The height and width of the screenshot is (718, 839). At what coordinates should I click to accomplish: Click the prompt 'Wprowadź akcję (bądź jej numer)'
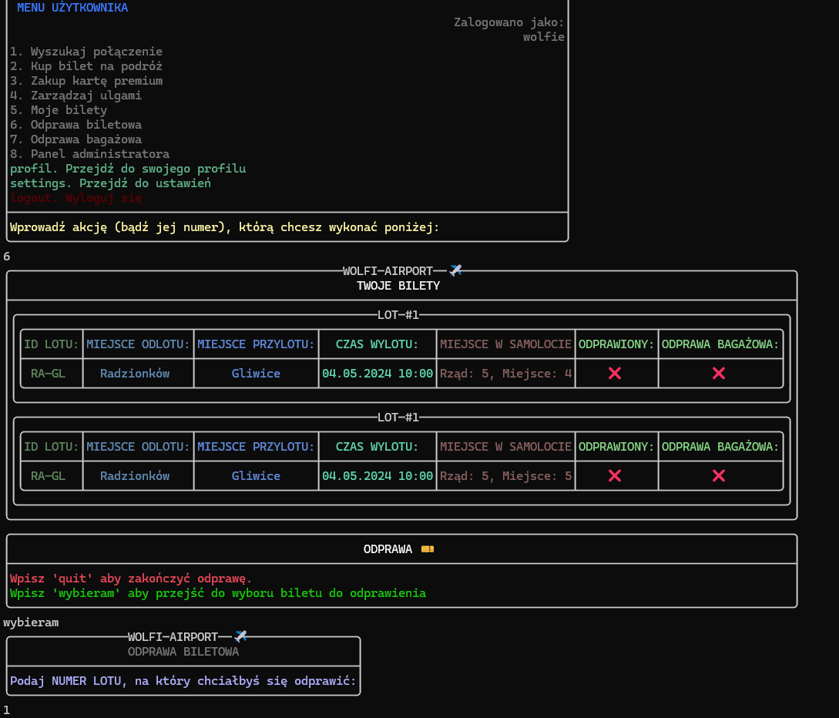(224, 226)
